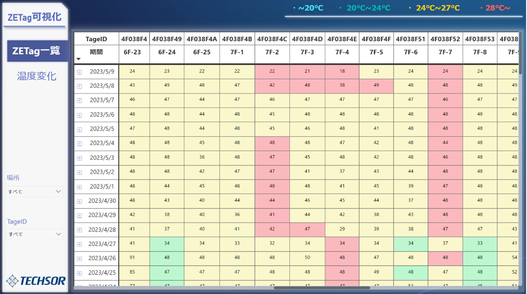Screen dimensions: 527x294
Task: Select the 7F-7 column header
Action: (x=445, y=52)
